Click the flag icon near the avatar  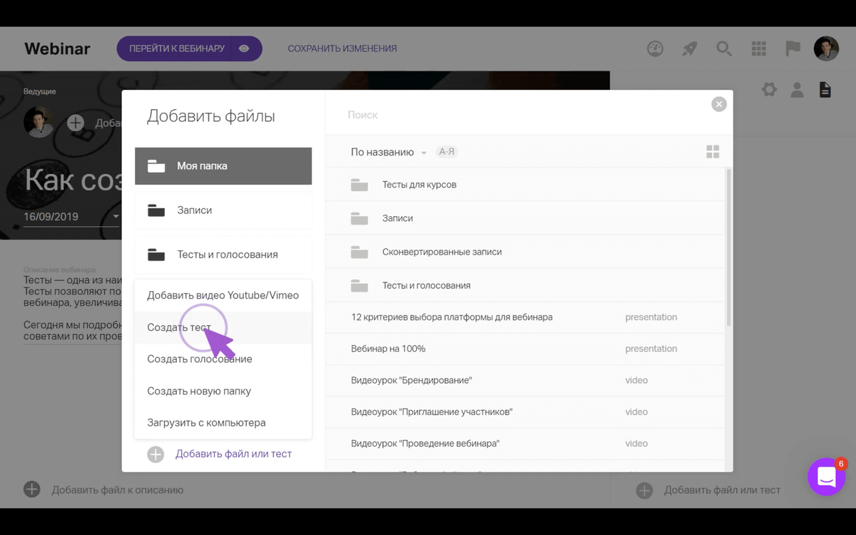click(792, 49)
